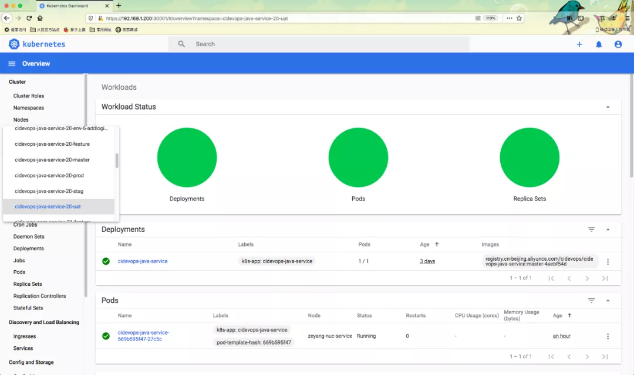Open the cidevops-java-service deployment link
Screen dimensions: 634x375
tap(143, 261)
